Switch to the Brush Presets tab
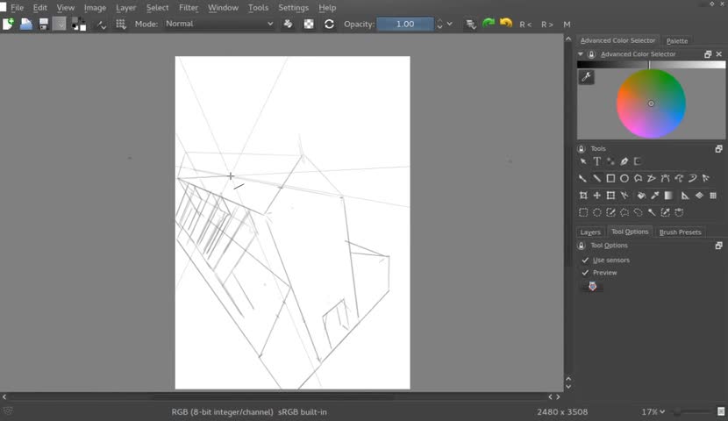The width and height of the screenshot is (728, 421). [680, 232]
